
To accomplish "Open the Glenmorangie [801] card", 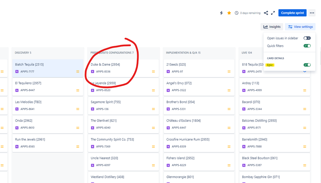I will [x=199, y=178].
